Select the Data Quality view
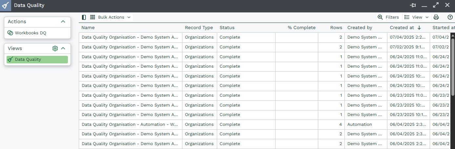The image size is (455, 149). 37,59
